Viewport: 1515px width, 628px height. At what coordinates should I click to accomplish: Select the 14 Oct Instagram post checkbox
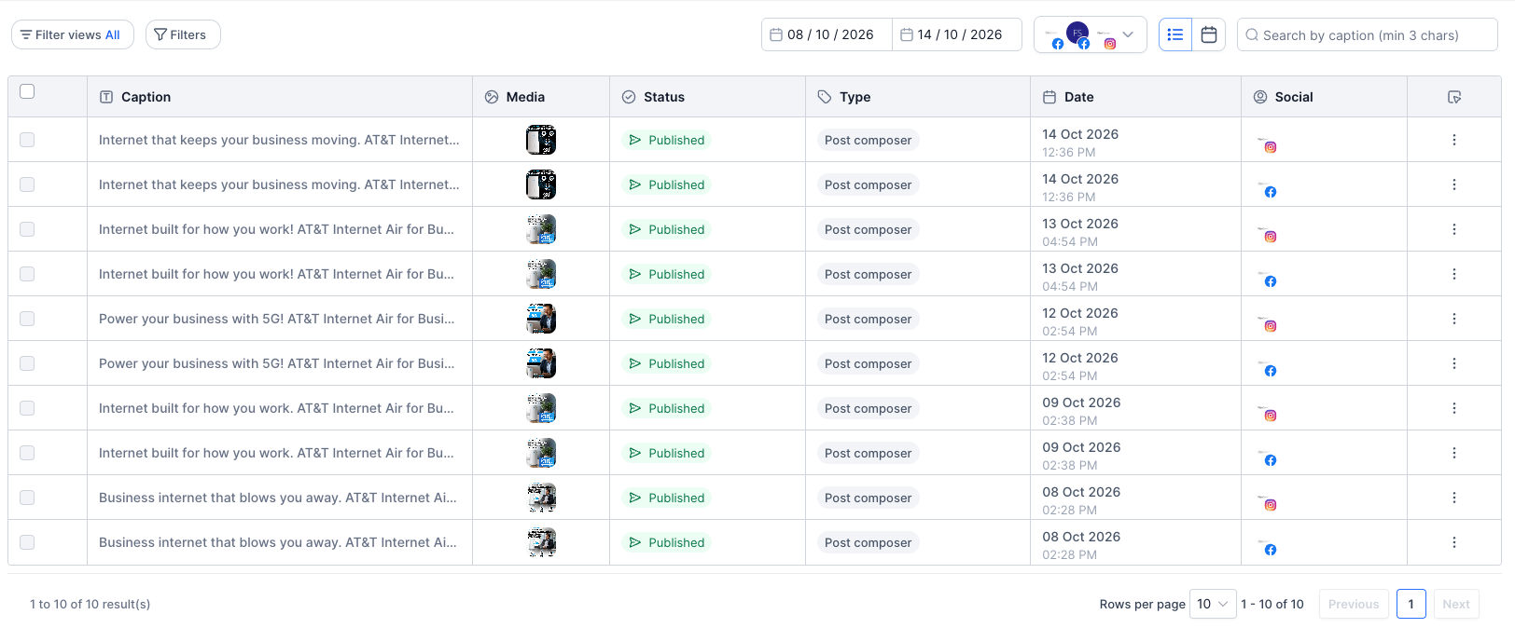pyautogui.click(x=27, y=140)
